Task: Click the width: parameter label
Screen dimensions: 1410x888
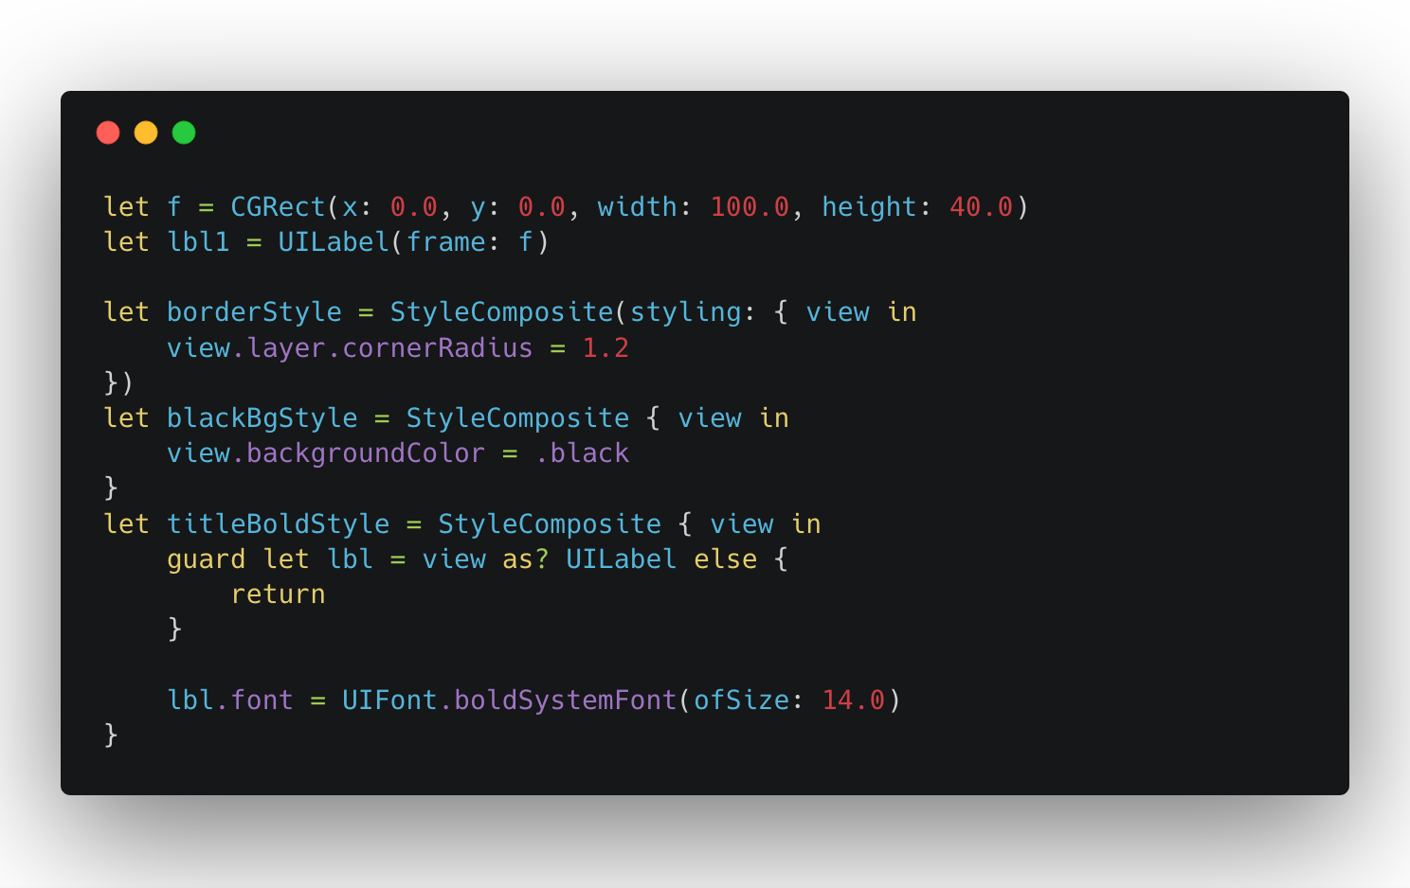Action: point(644,206)
